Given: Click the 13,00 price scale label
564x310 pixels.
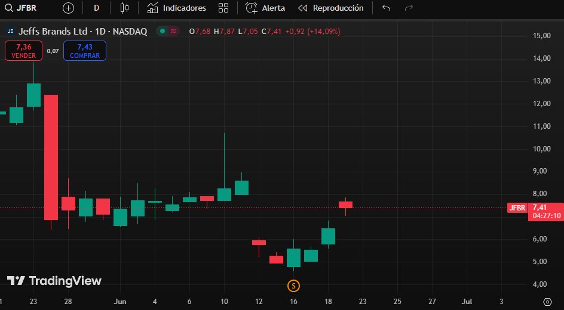Looking at the screenshot, I should tap(541, 80).
